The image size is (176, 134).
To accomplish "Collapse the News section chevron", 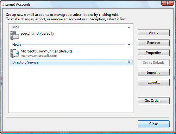I will (129, 45).
